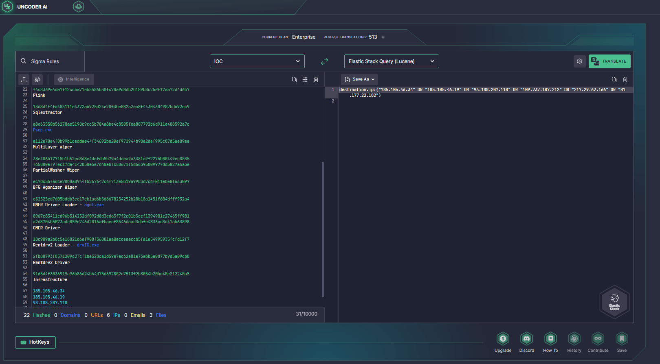
Task: Open the IOC parsing settings sliders icon
Action: pyautogui.click(x=305, y=80)
